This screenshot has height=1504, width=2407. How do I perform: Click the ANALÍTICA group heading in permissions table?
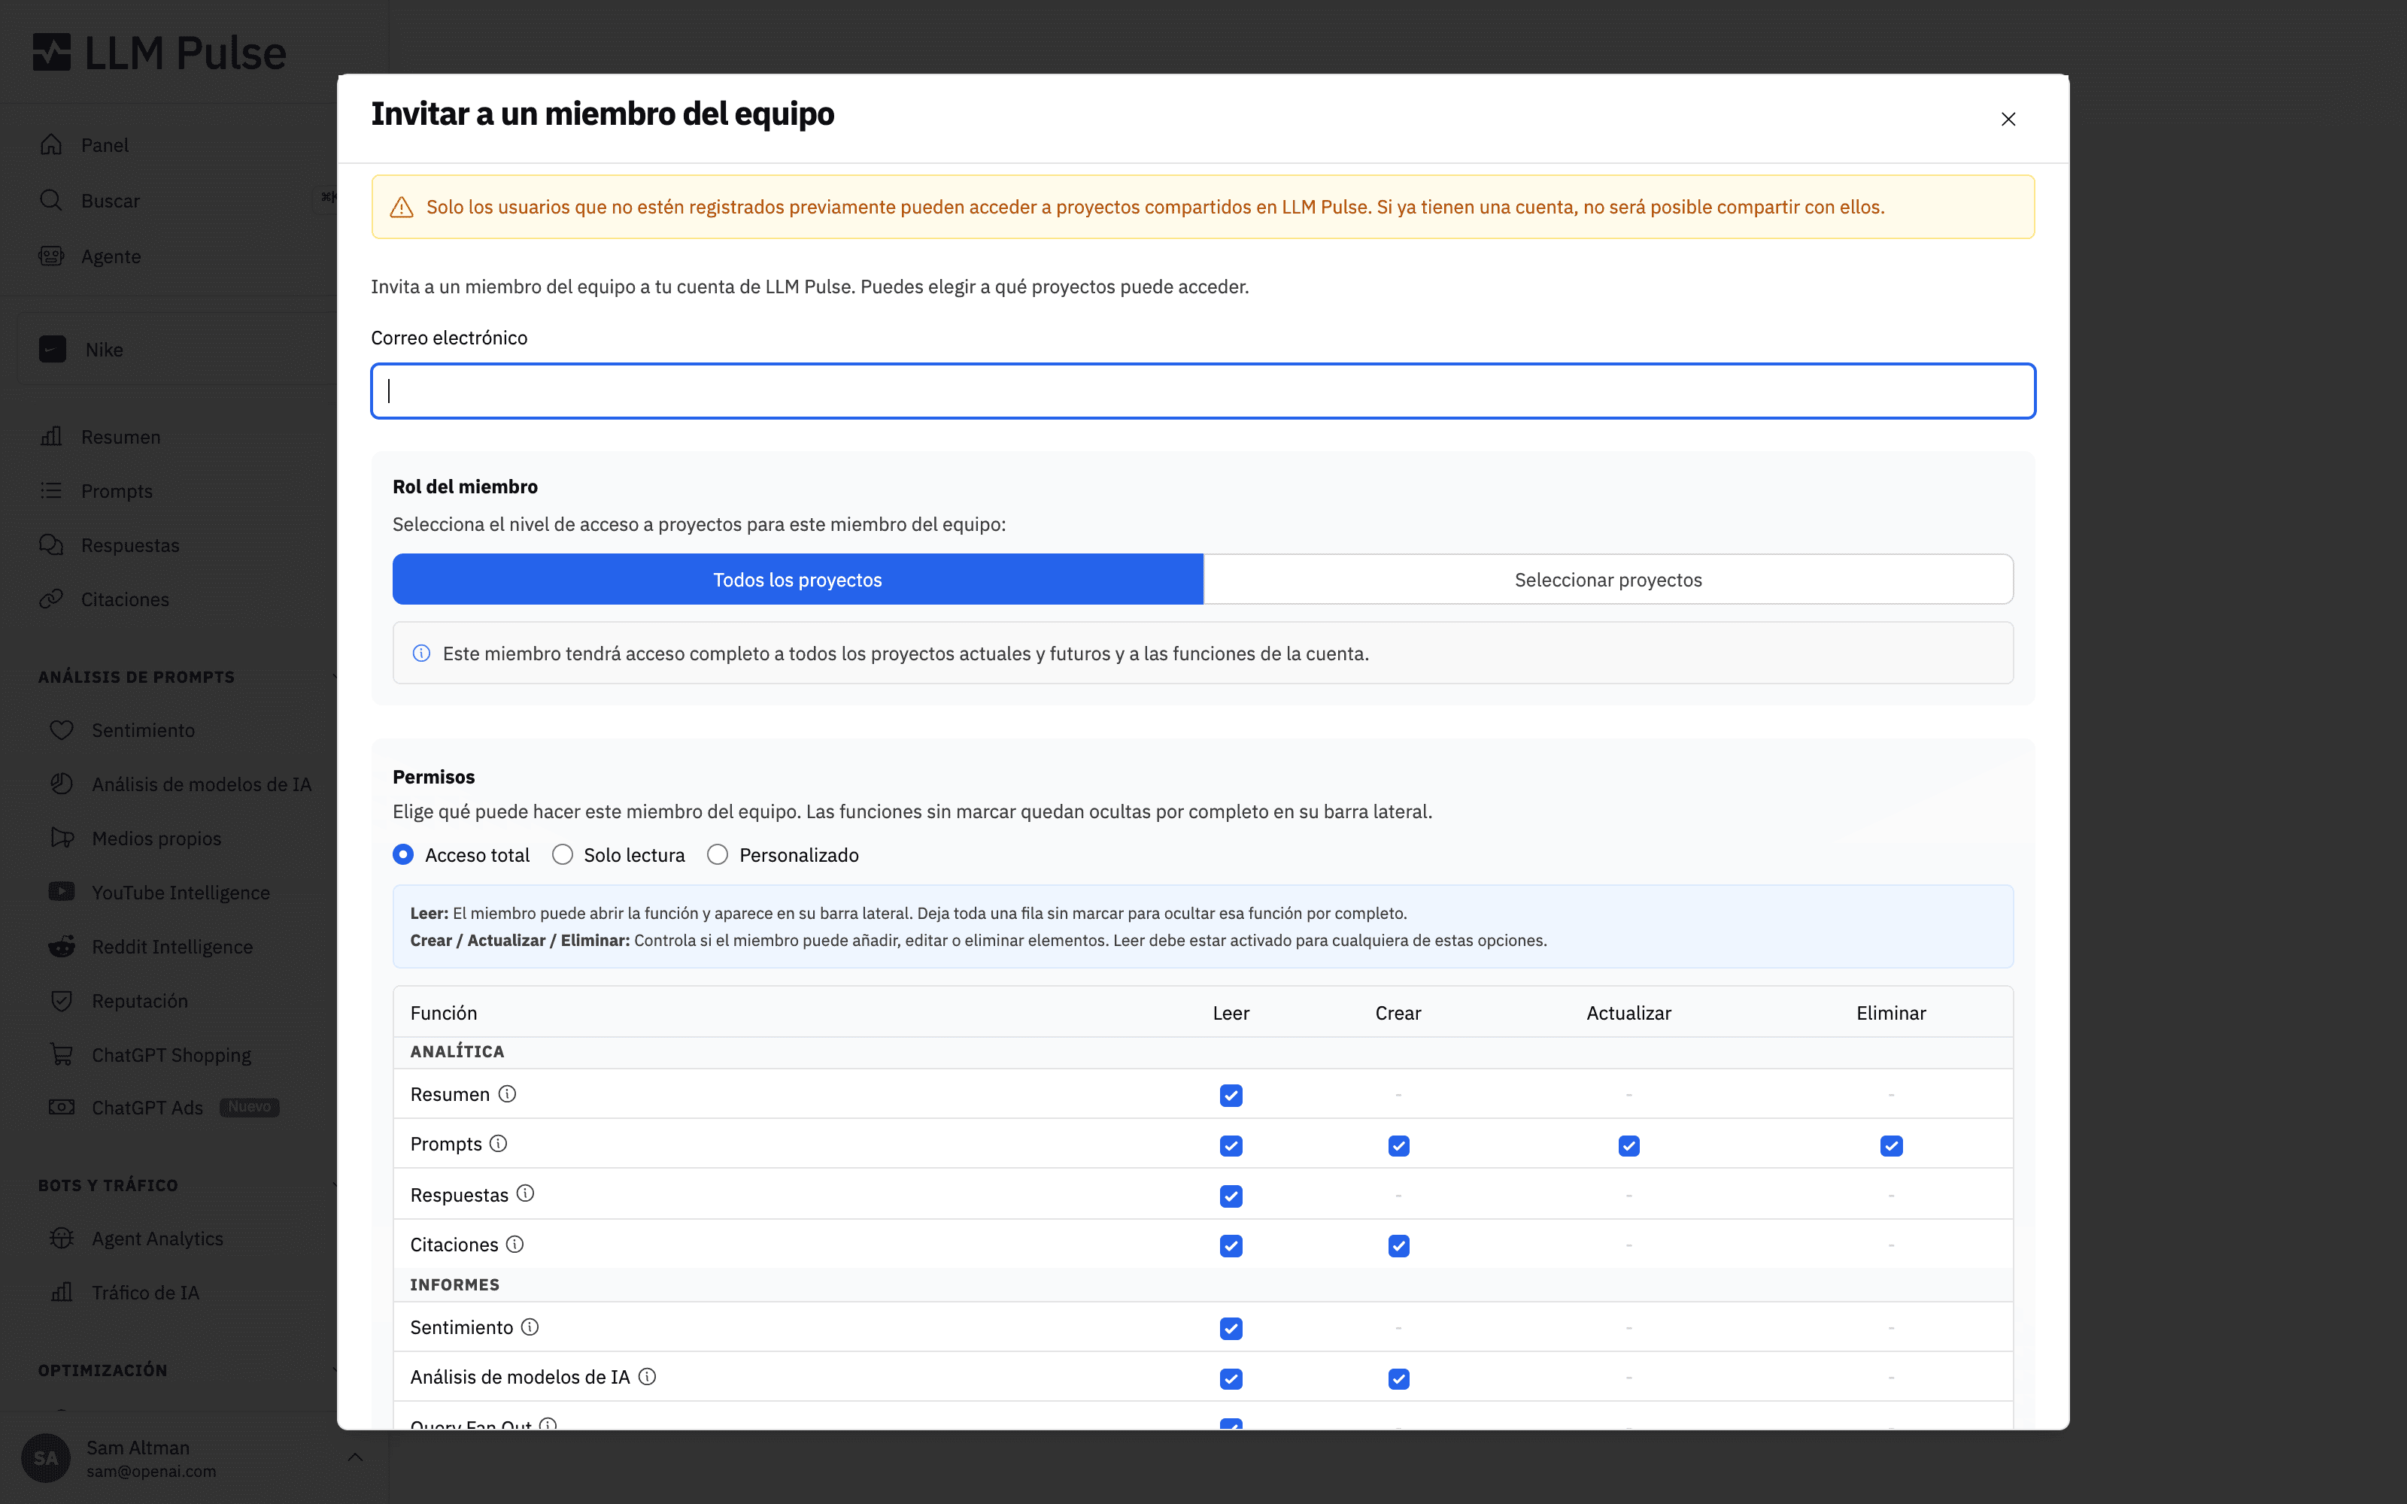(x=457, y=1051)
